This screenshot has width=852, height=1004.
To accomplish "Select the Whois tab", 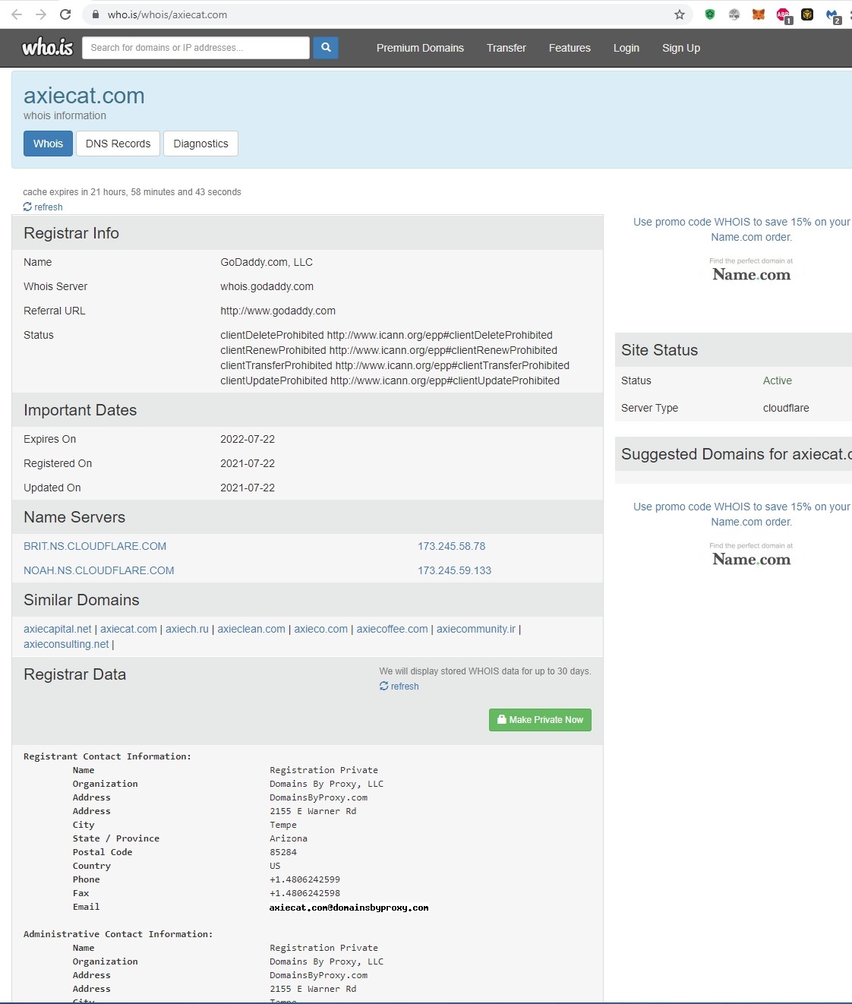I will pos(48,144).
